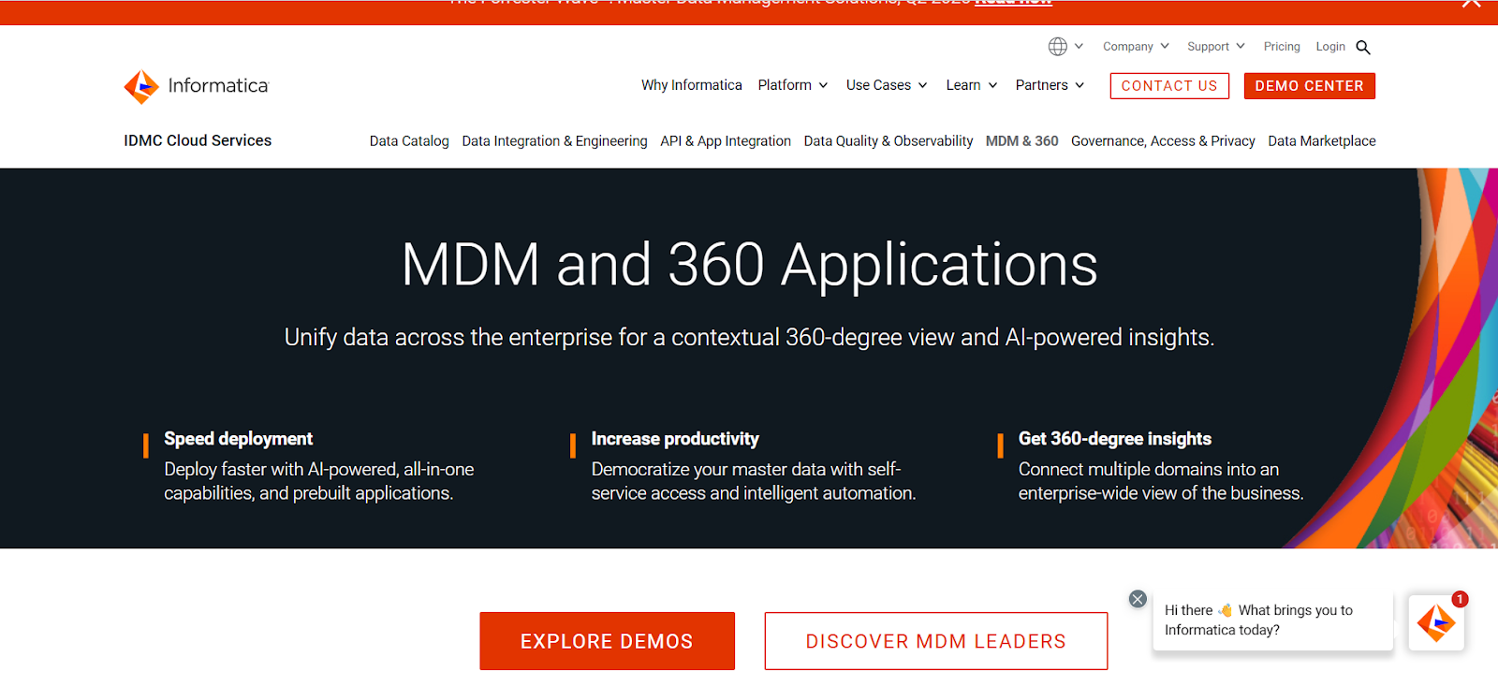1498x686 pixels.
Task: Expand the Support dropdown
Action: point(1215,46)
